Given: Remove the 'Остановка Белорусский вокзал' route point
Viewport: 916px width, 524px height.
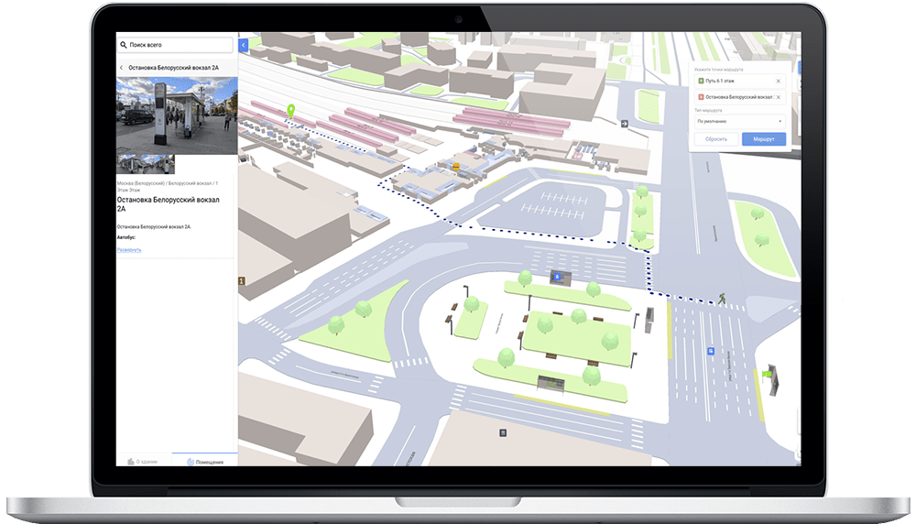Looking at the screenshot, I should [x=778, y=97].
